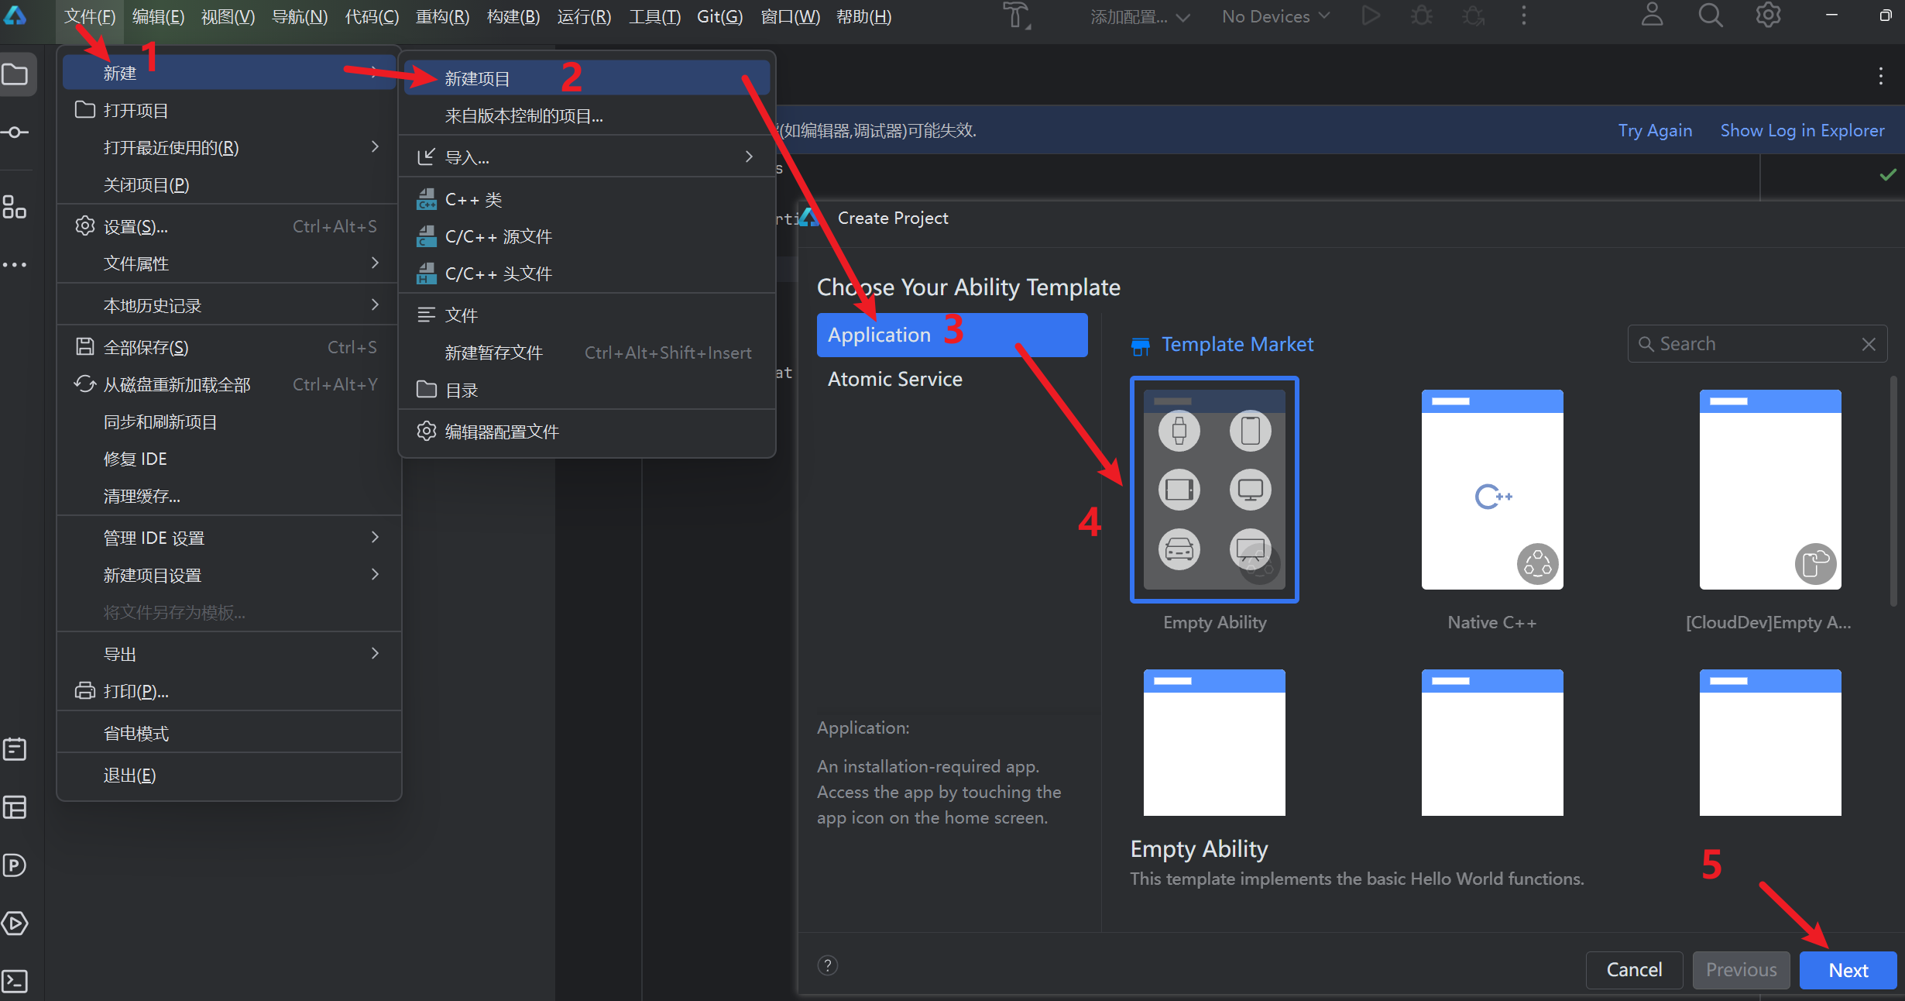This screenshot has height=1001, width=1905.
Task: Open the Terminal panel sidebar icon
Action: click(x=15, y=981)
